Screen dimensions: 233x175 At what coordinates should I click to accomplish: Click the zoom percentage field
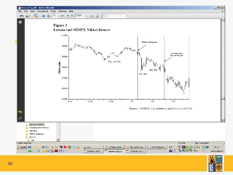click(x=80, y=16)
